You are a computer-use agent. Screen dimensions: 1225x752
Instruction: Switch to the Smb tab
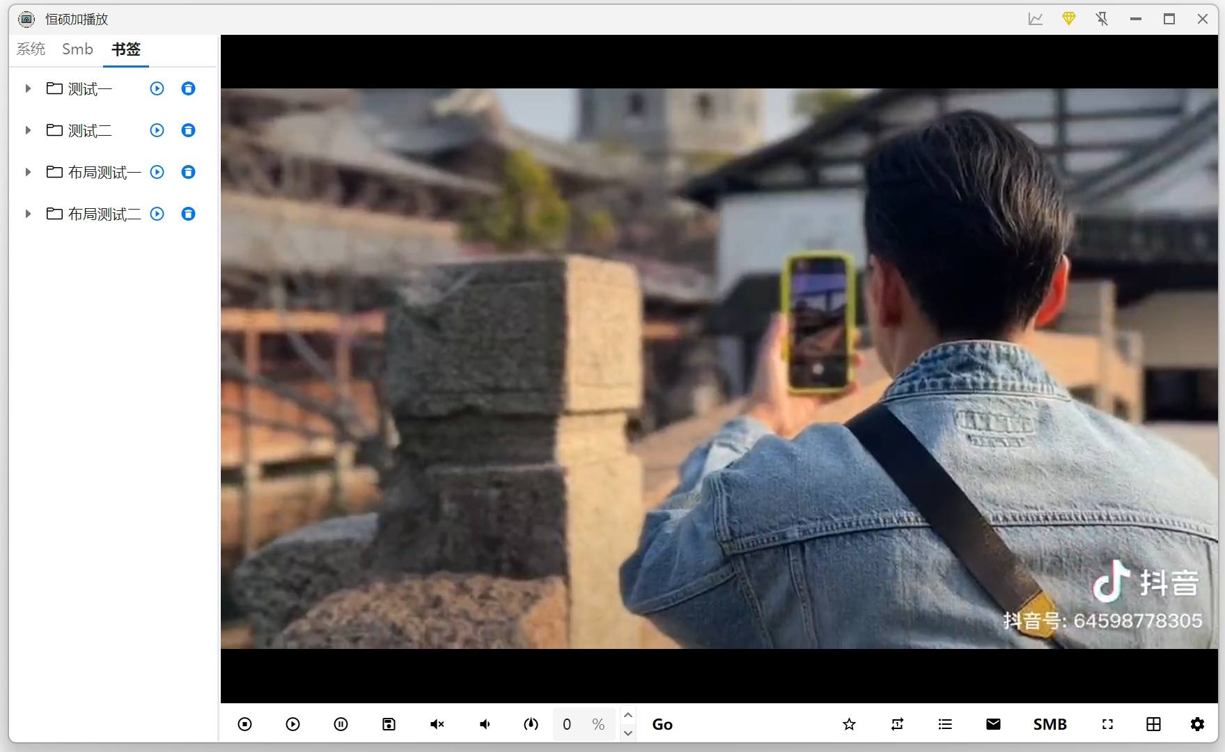77,49
